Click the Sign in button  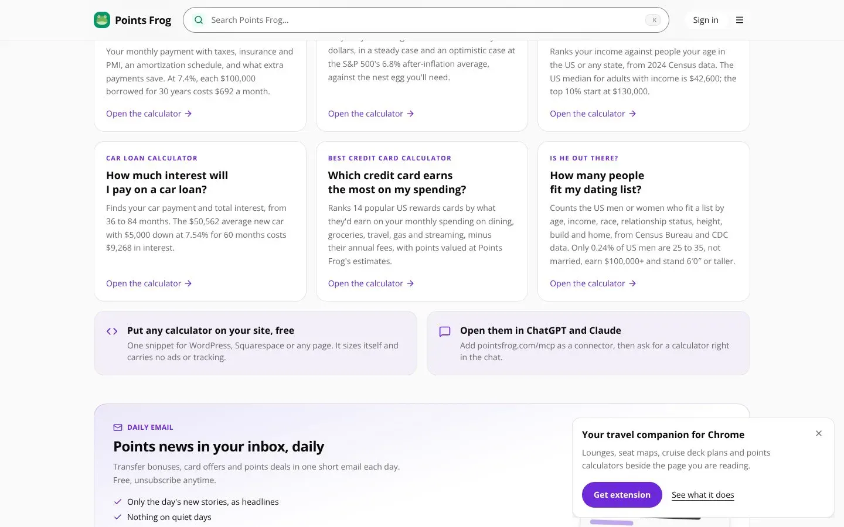[706, 20]
